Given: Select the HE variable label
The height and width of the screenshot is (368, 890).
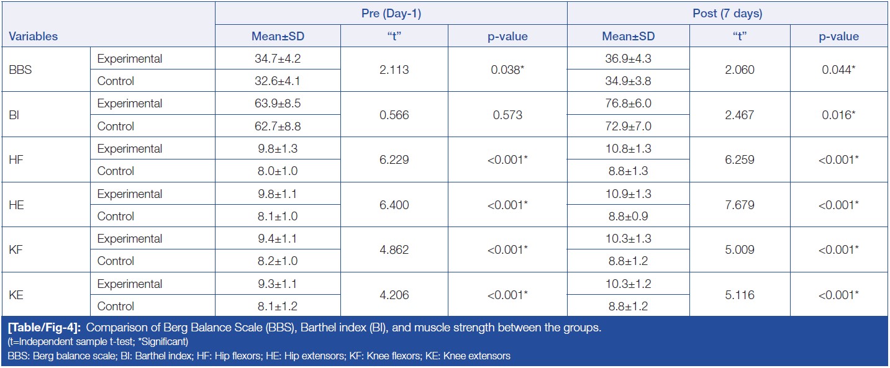Looking at the screenshot, I should point(16,205).
